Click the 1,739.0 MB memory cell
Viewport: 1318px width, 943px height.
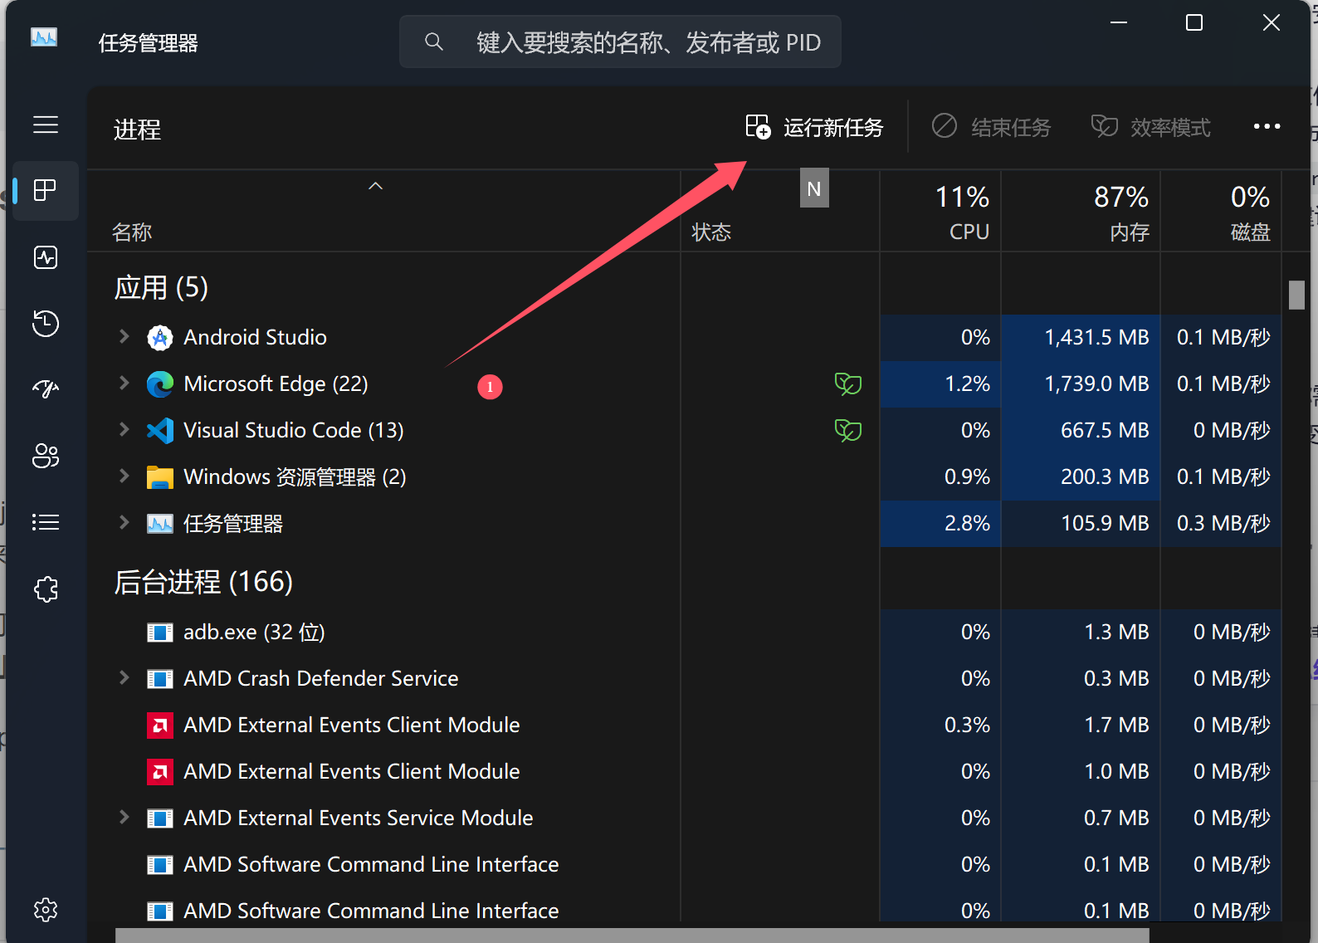[x=1081, y=384]
